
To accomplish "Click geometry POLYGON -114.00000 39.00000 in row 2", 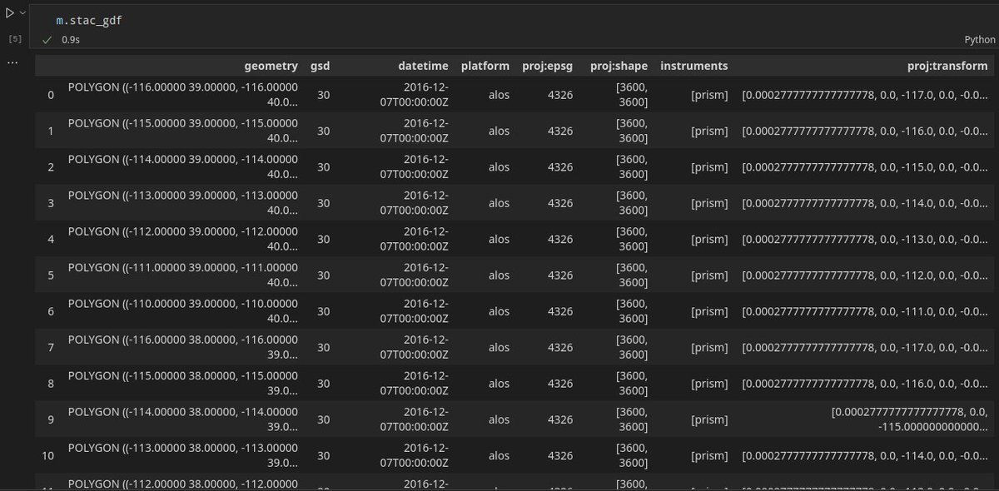I will 183,167.
